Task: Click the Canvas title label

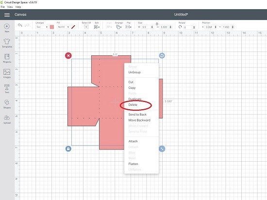Action: [20, 15]
